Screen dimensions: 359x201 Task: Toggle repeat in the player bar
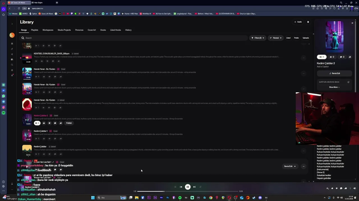point(200,187)
